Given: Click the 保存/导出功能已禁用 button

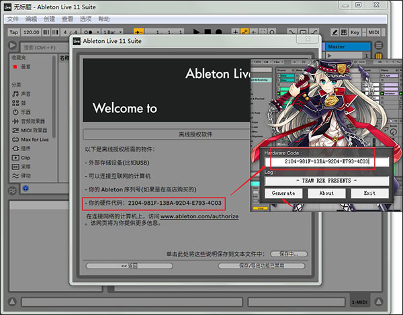Looking at the screenshot, I should coord(262,266).
